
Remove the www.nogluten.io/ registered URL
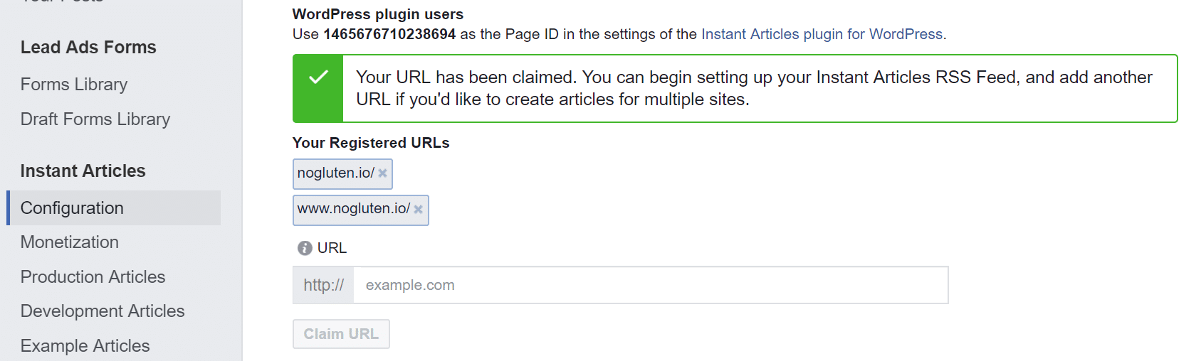[x=419, y=210]
